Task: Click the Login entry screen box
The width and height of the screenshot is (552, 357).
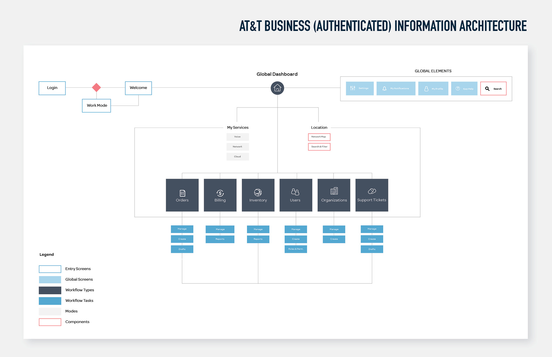Action: pos(52,88)
